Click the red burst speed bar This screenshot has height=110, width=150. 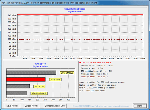(x=25, y=80)
